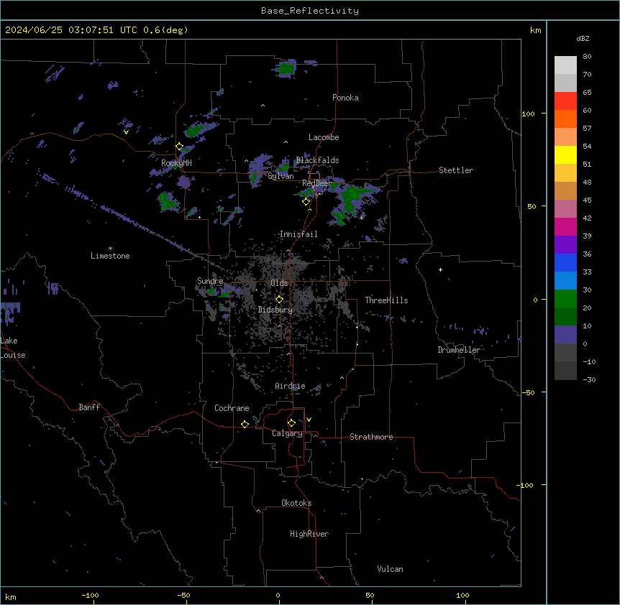Click the Innisfail city label
Screen dimensions: 620x605
pyautogui.click(x=298, y=234)
